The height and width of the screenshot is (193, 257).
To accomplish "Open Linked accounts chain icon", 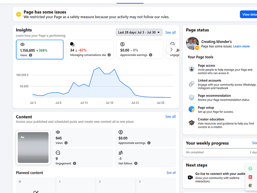I will pyautogui.click(x=191, y=84).
